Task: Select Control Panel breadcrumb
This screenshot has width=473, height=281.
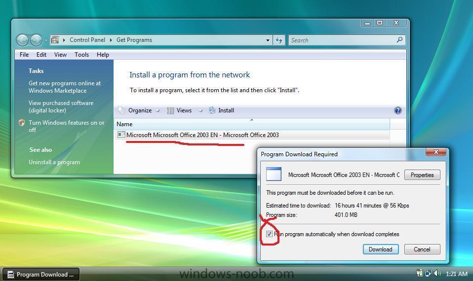Action: [x=87, y=40]
